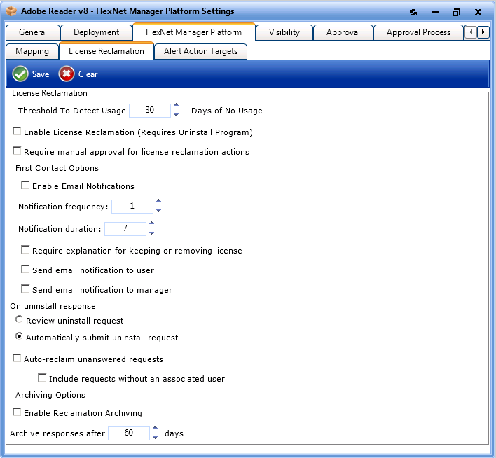Close the settings window

click(x=478, y=13)
